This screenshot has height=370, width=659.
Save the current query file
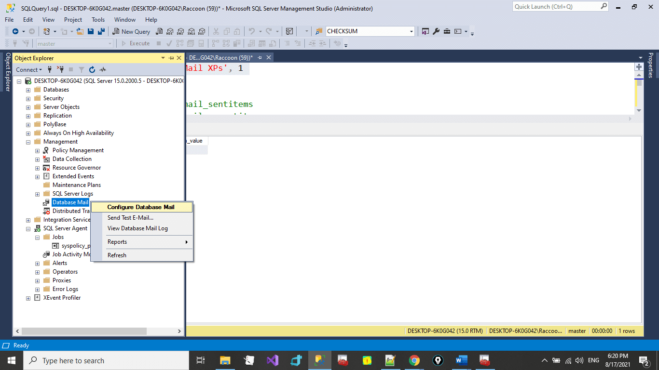(90, 31)
